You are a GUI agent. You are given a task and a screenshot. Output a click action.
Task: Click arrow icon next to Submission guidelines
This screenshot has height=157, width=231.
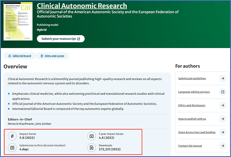click(x=223, y=78)
